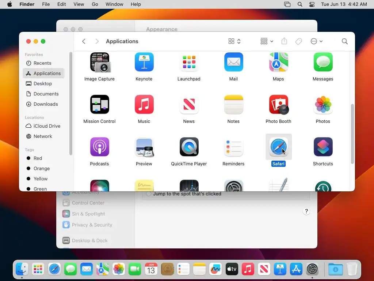This screenshot has height=281, width=374.
Task: Open Downloads in Finder sidebar
Action: pyautogui.click(x=44, y=104)
